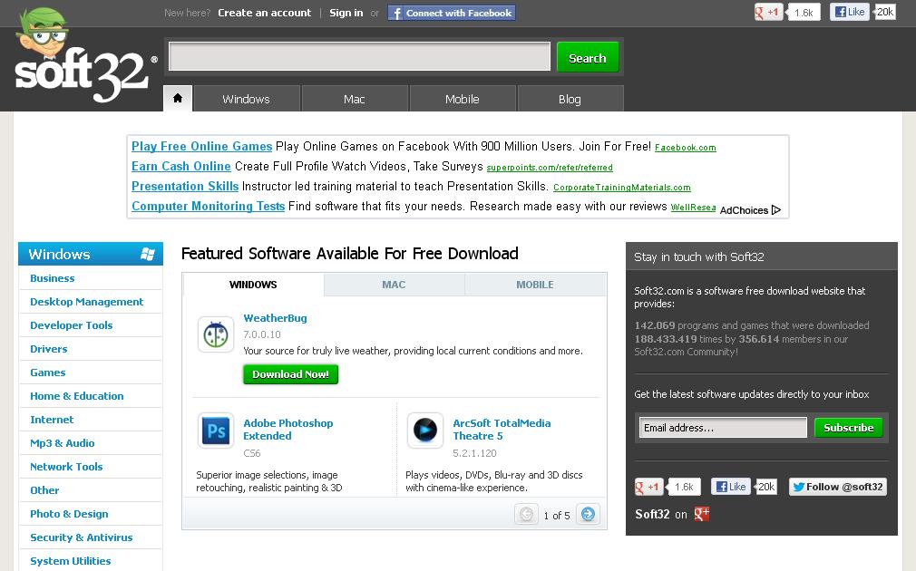Select the WINDOWS featured software tab

[x=253, y=285]
